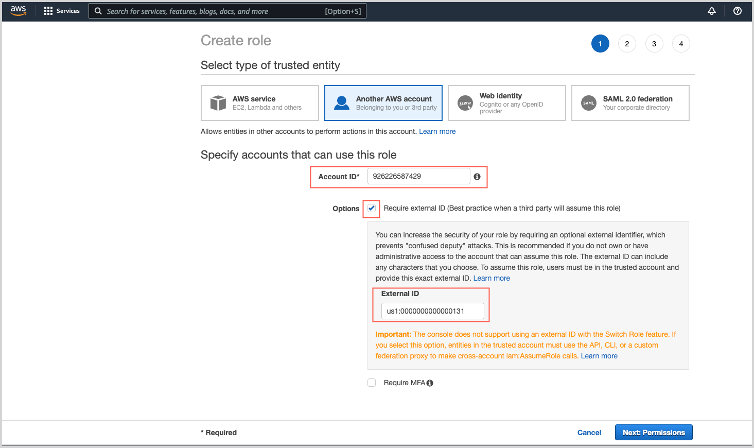Enable the Require MFA checkbox
The height and width of the screenshot is (448, 754).
click(x=371, y=383)
